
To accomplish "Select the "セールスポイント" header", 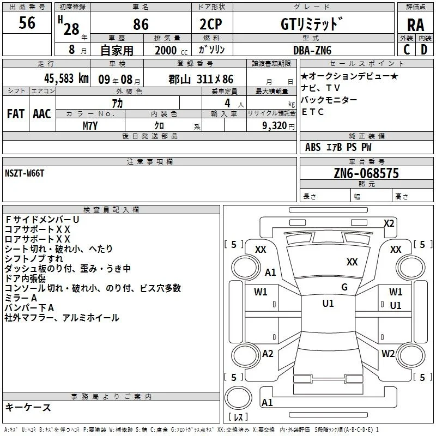I will click(x=366, y=64).
